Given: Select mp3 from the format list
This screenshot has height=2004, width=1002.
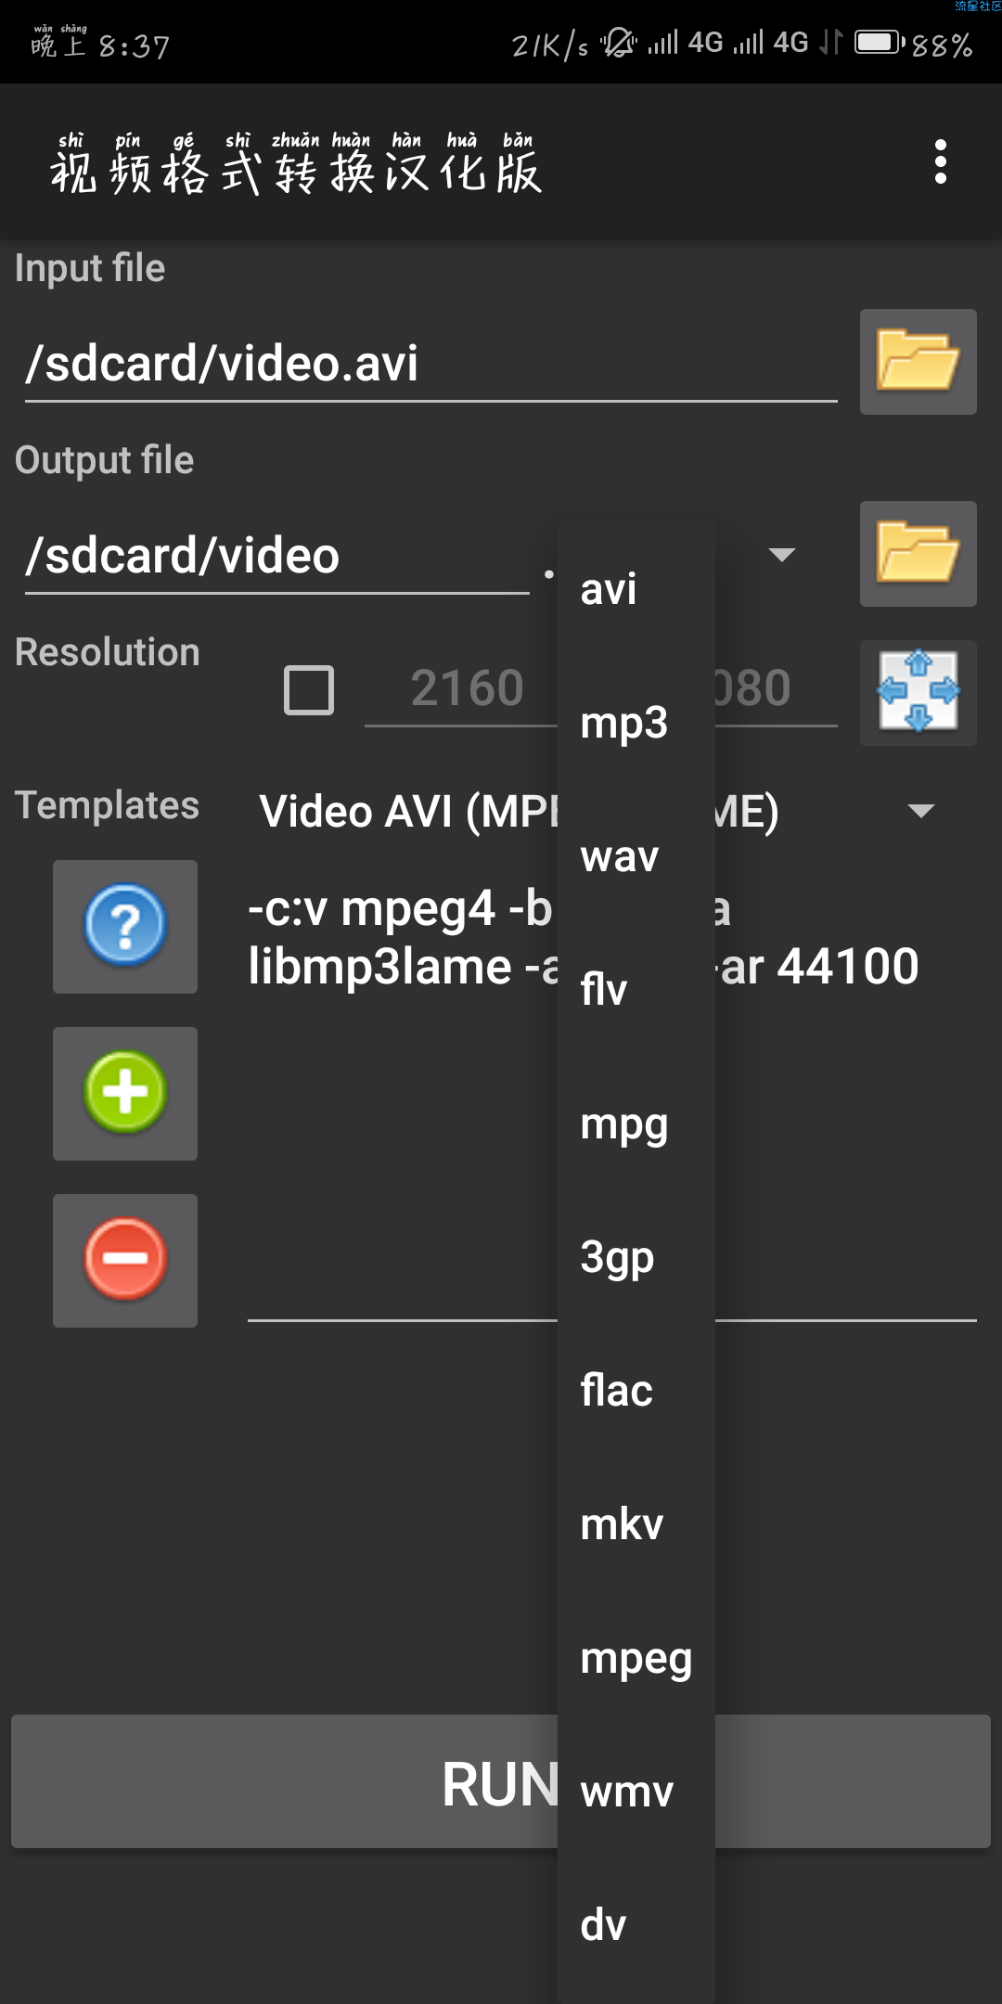Looking at the screenshot, I should [623, 723].
